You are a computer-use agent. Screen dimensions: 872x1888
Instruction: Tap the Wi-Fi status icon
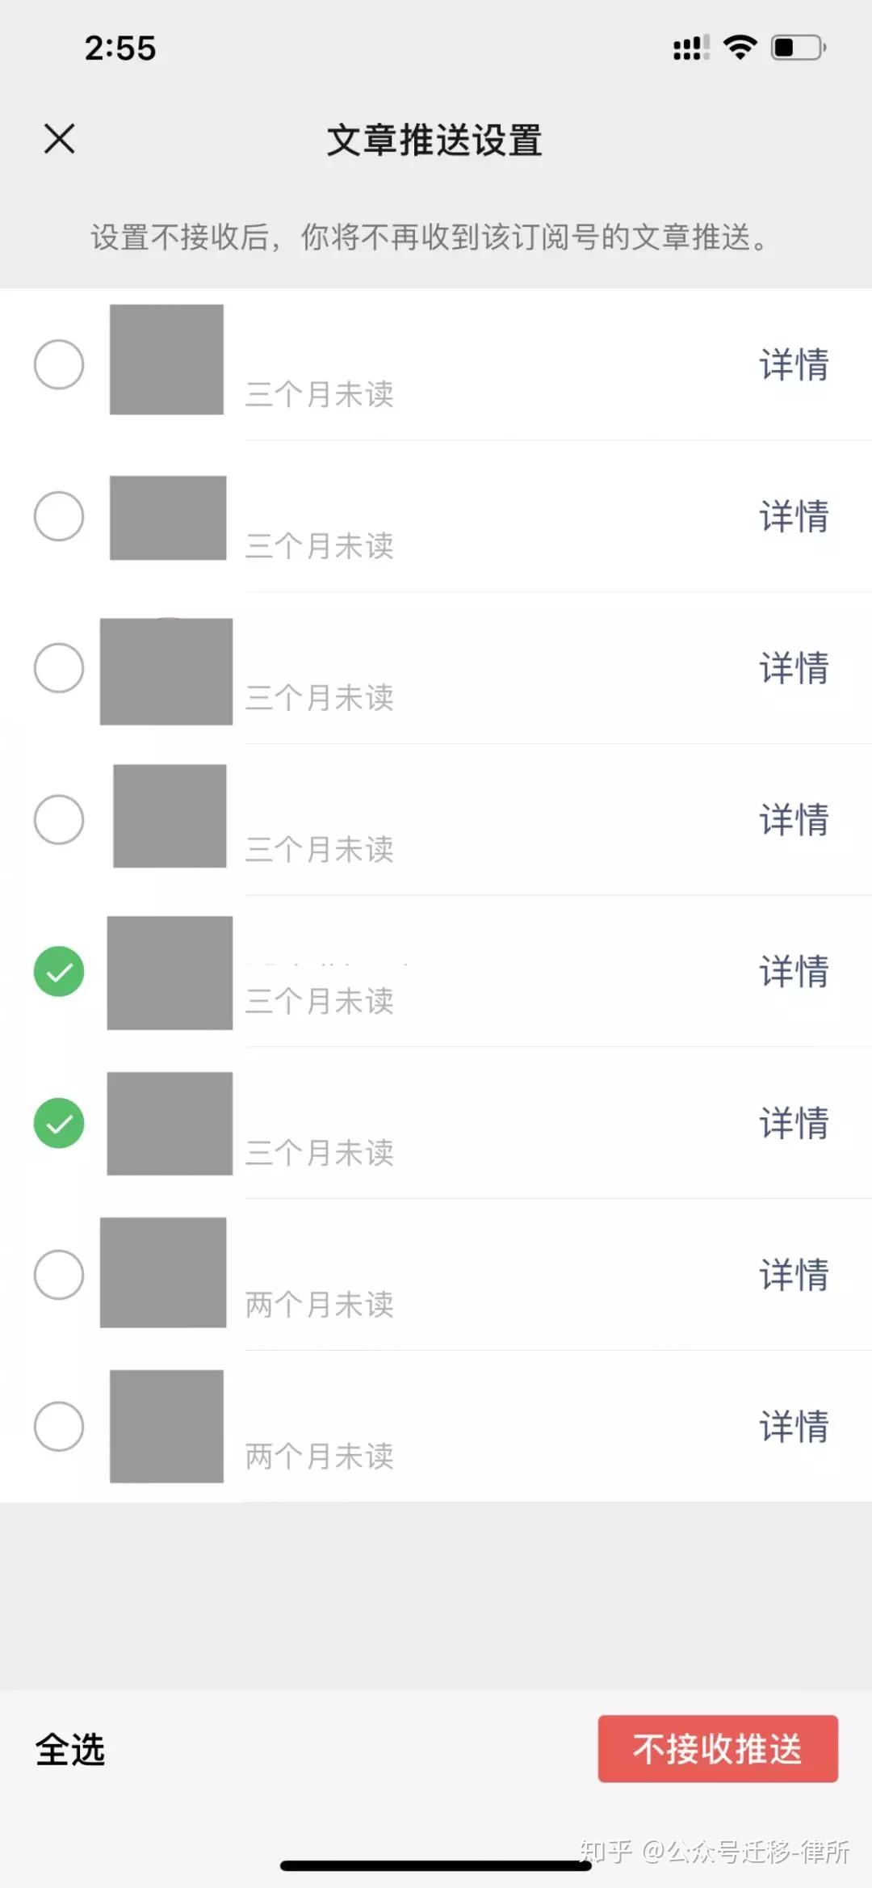pos(740,48)
